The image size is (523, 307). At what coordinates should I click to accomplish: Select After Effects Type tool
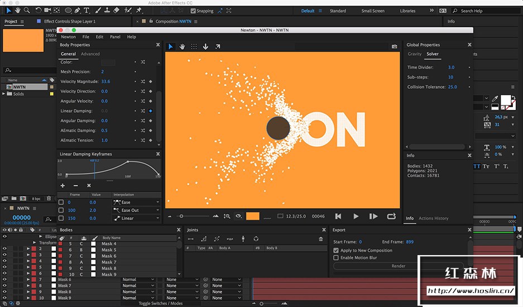pyautogui.click(x=87, y=11)
